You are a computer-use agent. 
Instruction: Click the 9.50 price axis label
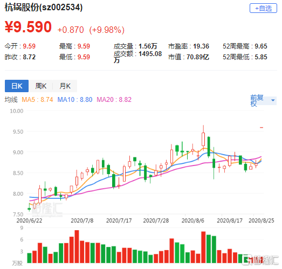(18, 132)
